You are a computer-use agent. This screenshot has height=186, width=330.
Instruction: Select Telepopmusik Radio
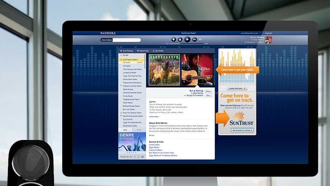click(131, 99)
